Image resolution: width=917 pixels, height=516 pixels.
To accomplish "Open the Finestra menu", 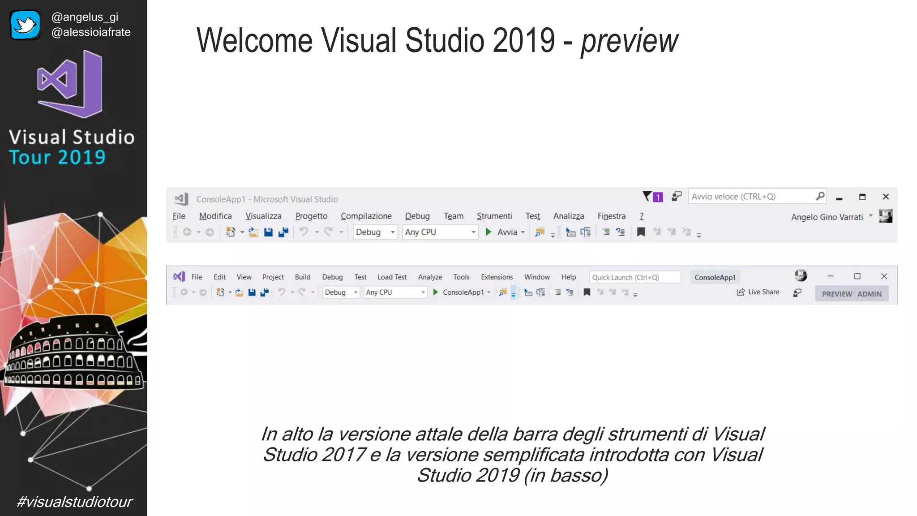I will click(611, 216).
